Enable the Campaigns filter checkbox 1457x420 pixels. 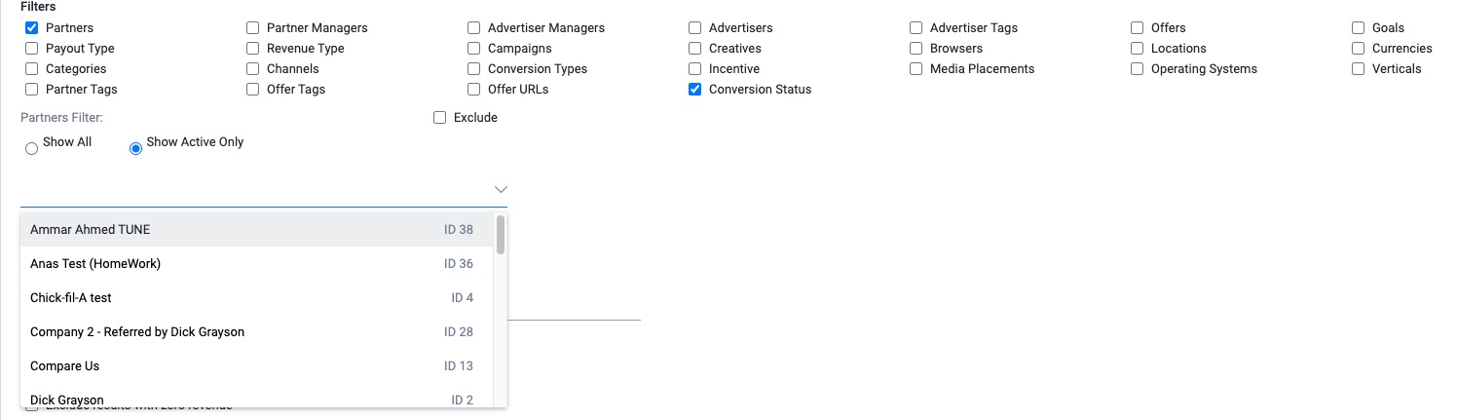[x=474, y=48]
